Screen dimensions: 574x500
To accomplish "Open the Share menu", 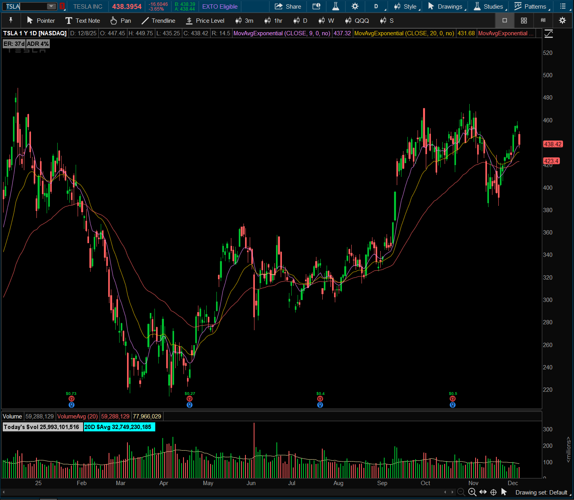I will click(x=288, y=6).
